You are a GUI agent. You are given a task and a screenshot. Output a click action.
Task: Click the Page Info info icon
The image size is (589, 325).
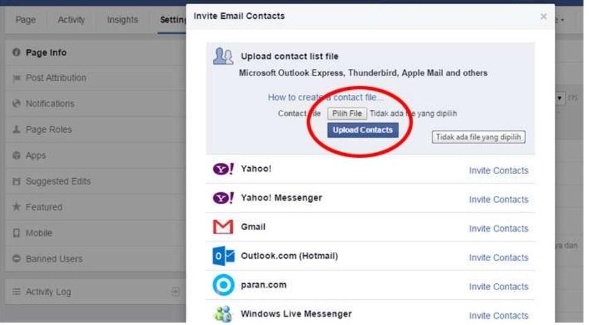point(16,52)
